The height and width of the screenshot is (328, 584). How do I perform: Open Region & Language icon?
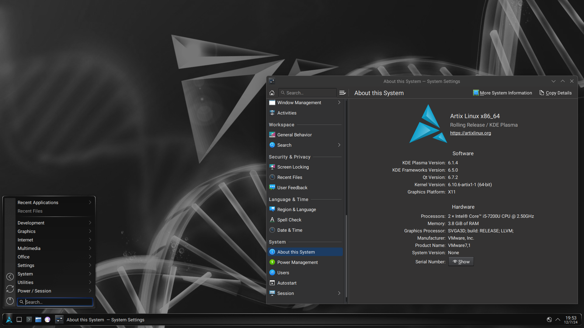(x=272, y=210)
